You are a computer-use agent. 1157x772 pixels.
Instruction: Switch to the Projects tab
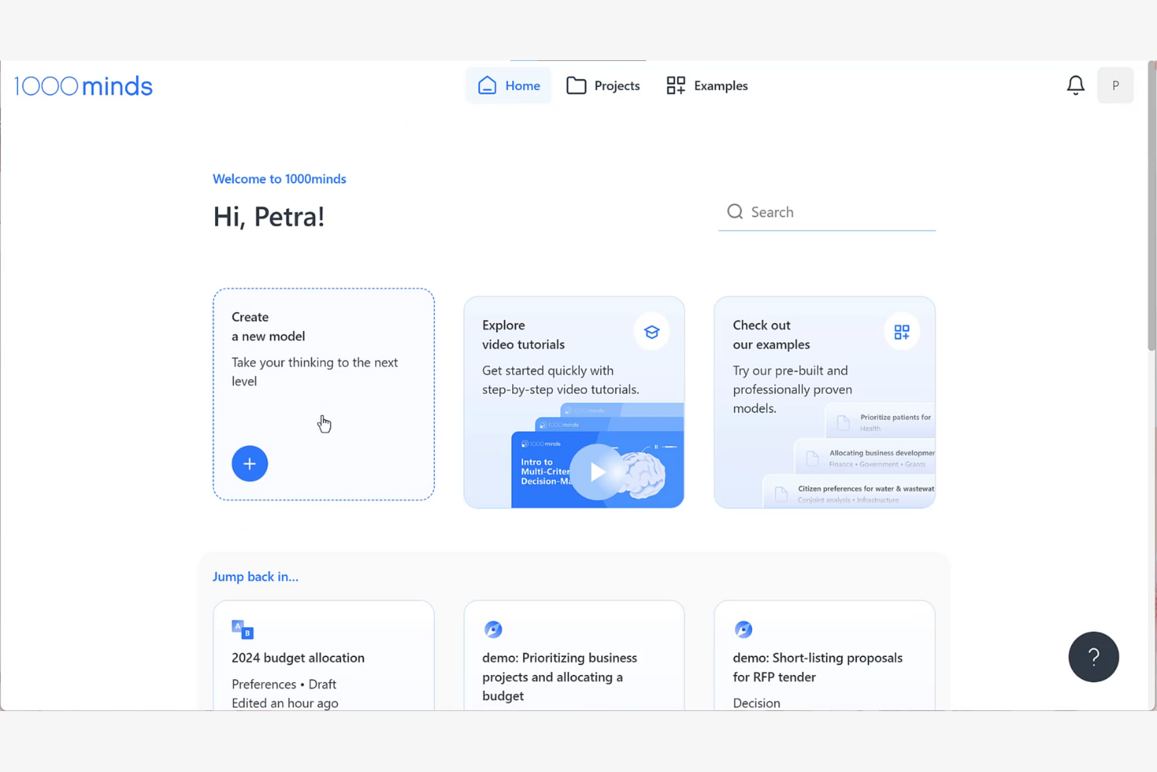(604, 85)
